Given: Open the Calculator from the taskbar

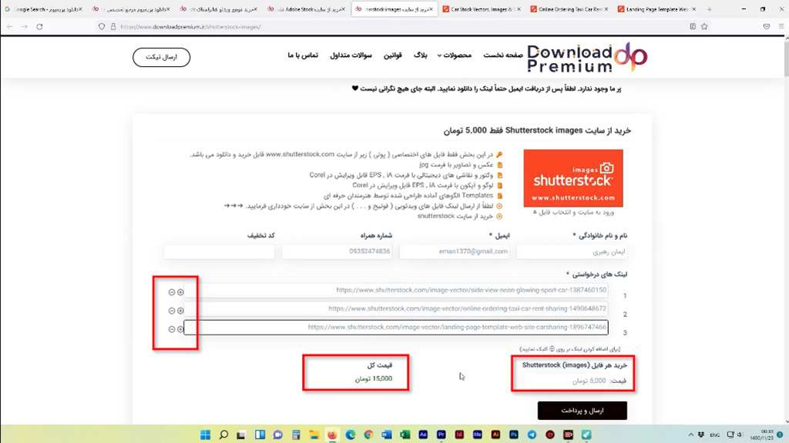Looking at the screenshot, I should pyautogui.click(x=296, y=435).
